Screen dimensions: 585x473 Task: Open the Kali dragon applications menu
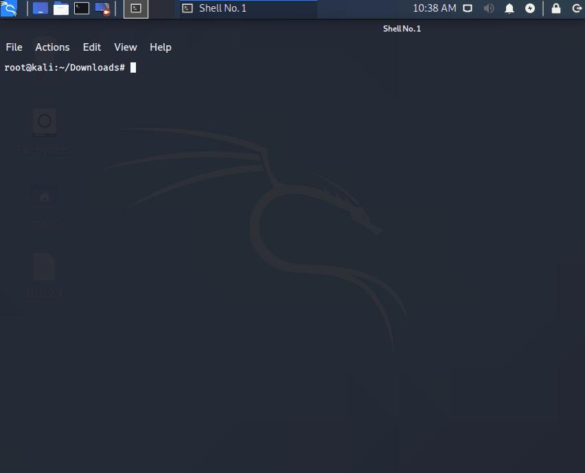8,8
